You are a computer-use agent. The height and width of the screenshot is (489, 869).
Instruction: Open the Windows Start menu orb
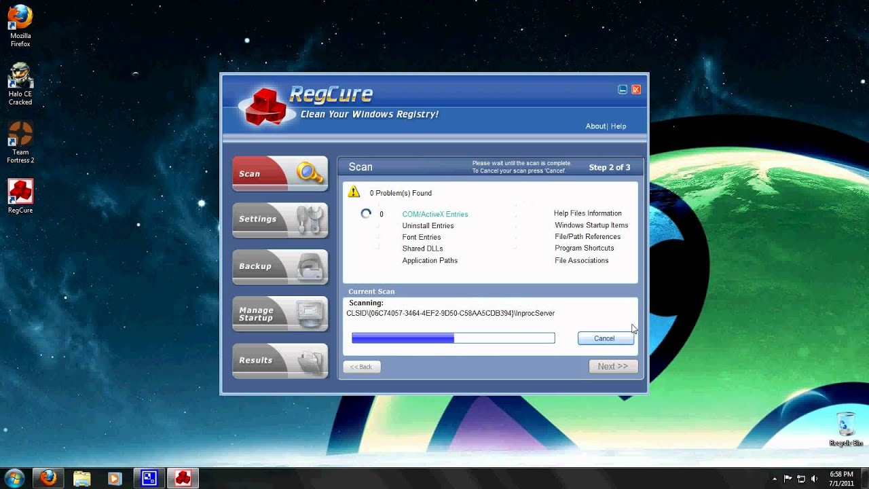15,477
